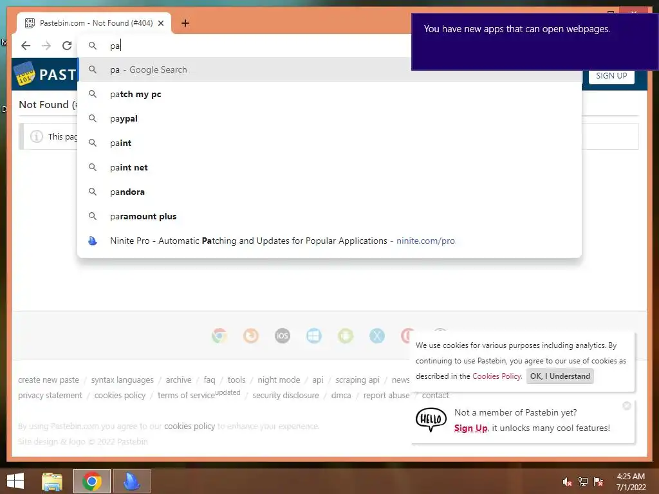Image resolution: width=659 pixels, height=494 pixels.
Task: Open the Ninite Pro ninite.com/pro suggestion
Action: coord(329,241)
